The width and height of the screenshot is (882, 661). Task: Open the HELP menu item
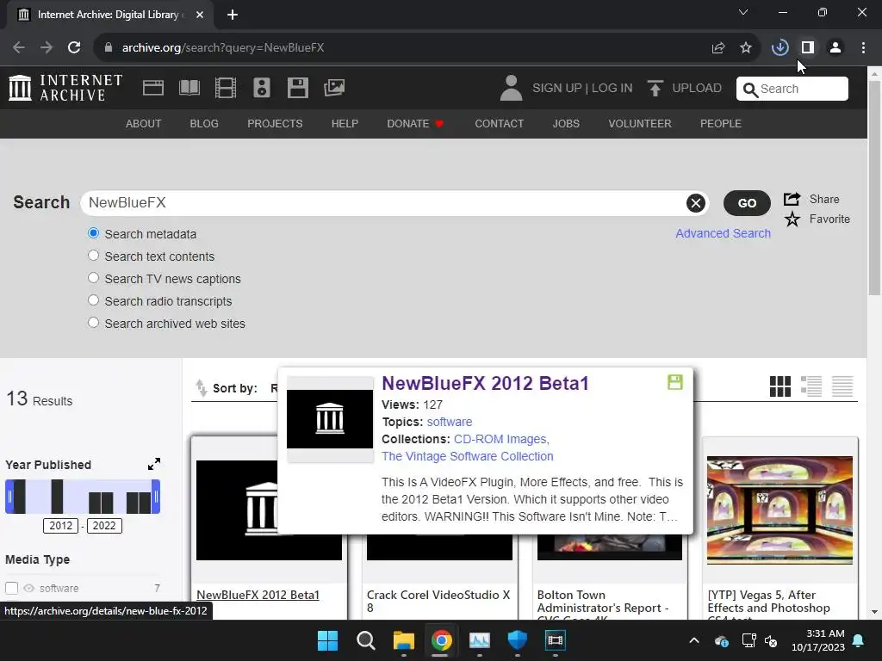coord(345,124)
